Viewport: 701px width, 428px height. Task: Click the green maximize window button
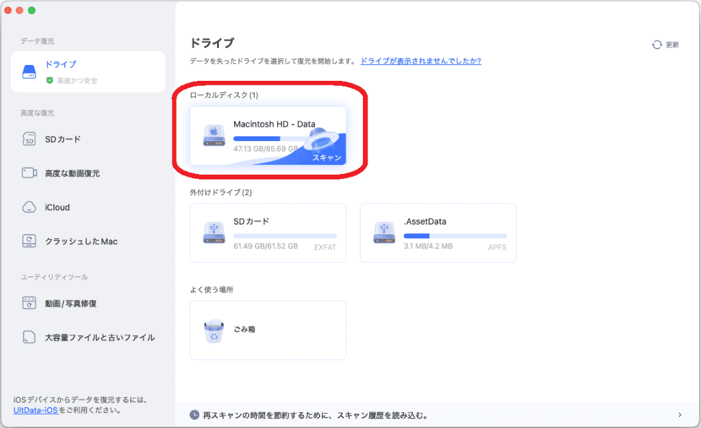(x=31, y=10)
